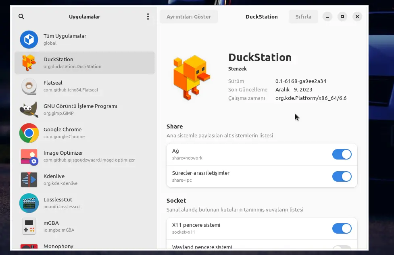Select no.mifi.losslesscut list row

[85, 203]
